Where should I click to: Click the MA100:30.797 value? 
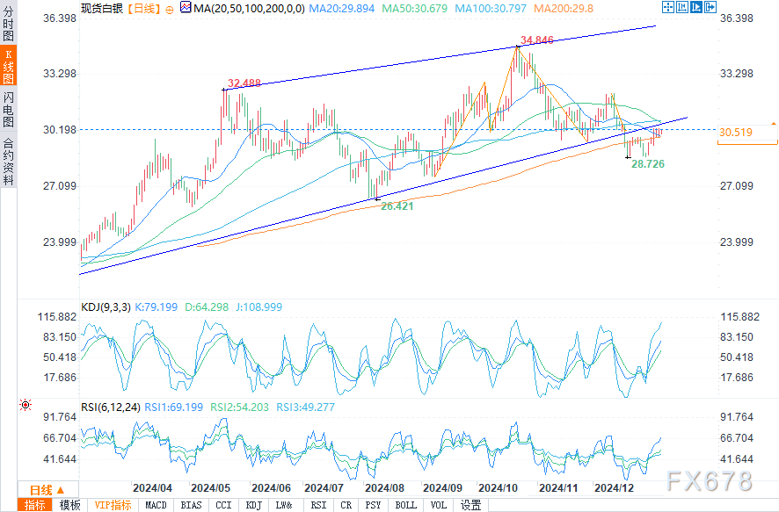pos(491,9)
